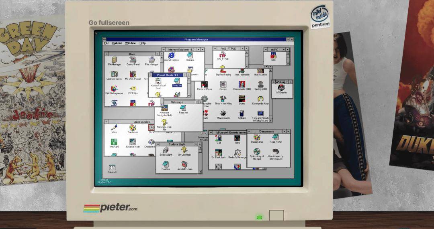Viewport: 434px width, 229px height.
Task: Open Rodent's Revenge icon
Action: click(x=237, y=154)
